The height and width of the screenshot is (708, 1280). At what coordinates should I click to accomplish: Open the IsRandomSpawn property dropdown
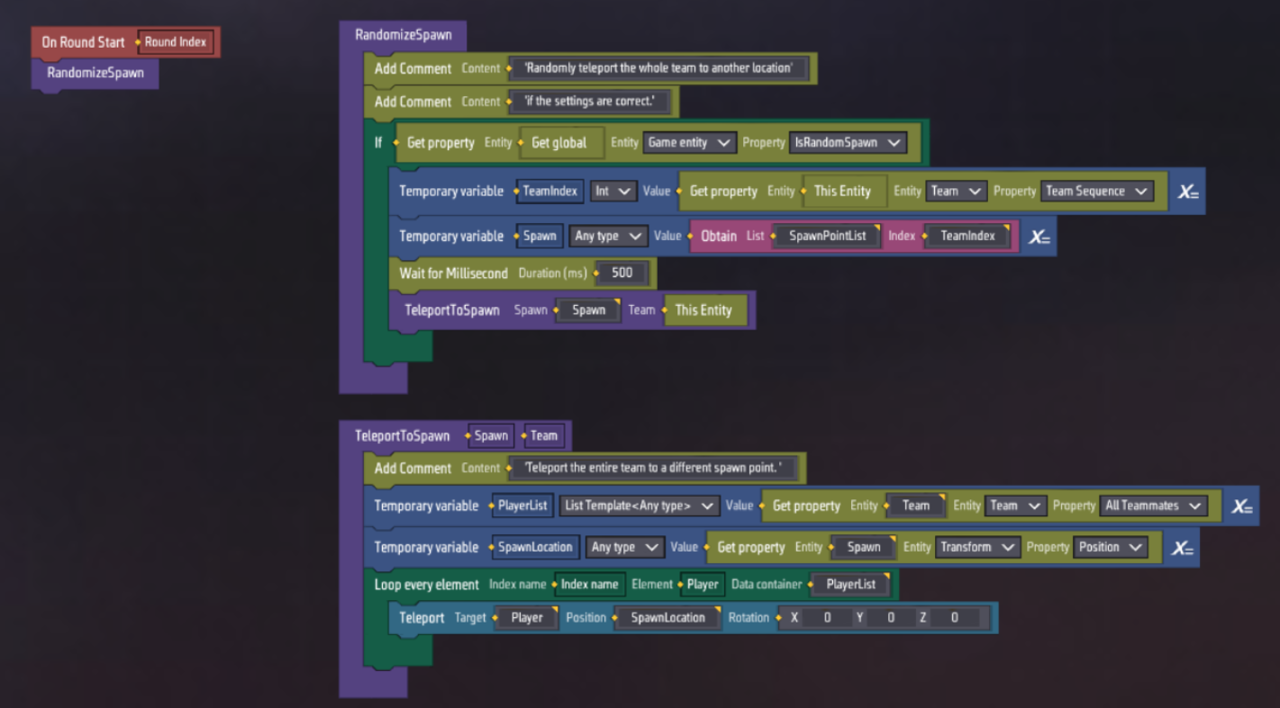click(x=847, y=143)
